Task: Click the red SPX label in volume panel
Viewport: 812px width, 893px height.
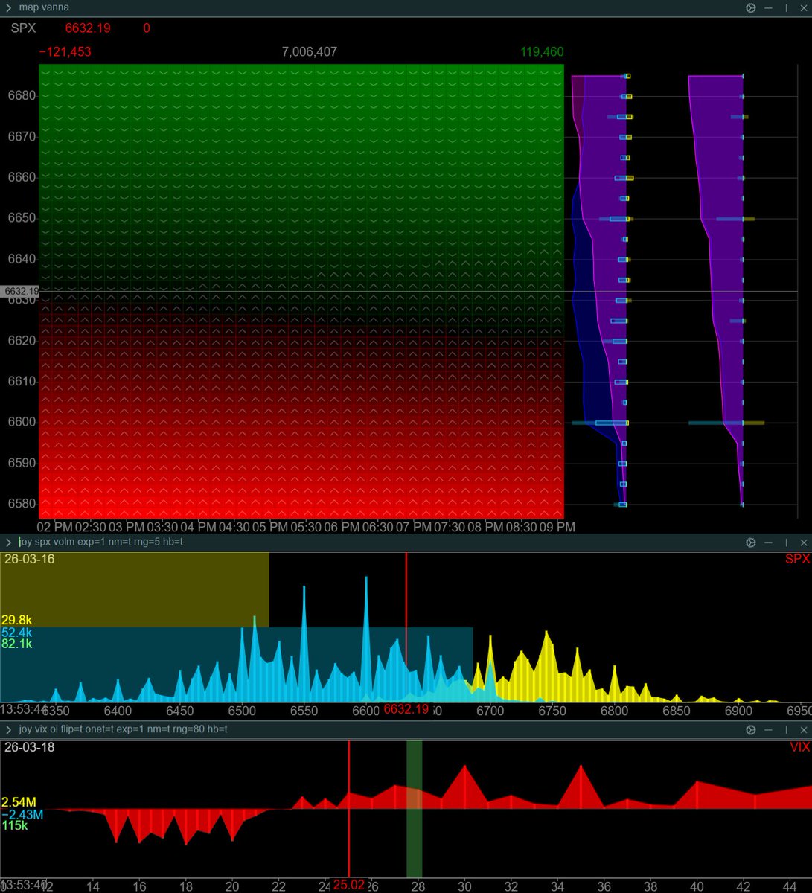Action: coord(797,560)
